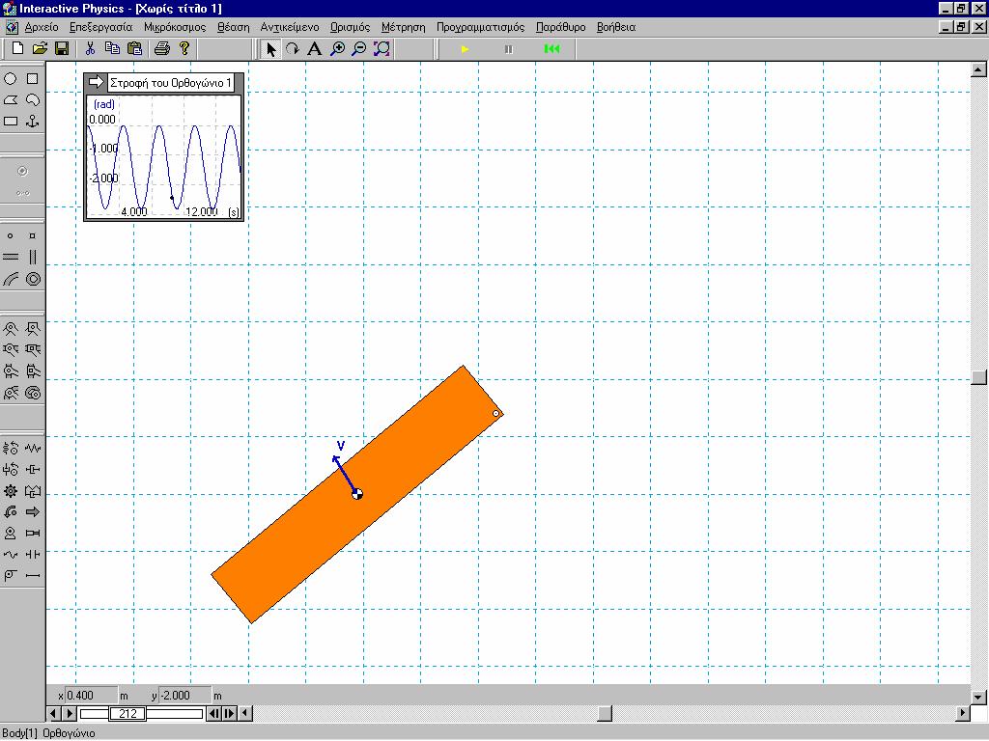The height and width of the screenshot is (741, 989).
Task: Select the Pin joint tool
Action: [x=11, y=329]
